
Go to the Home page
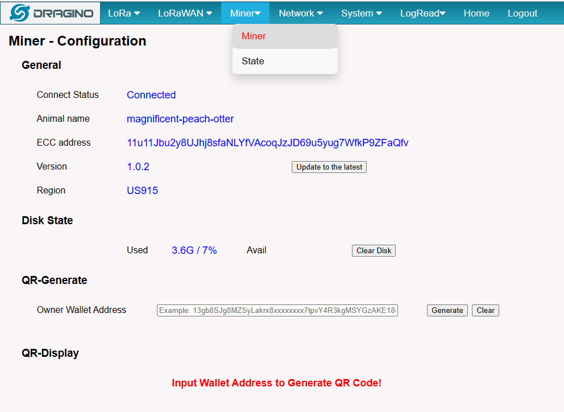pyautogui.click(x=476, y=13)
